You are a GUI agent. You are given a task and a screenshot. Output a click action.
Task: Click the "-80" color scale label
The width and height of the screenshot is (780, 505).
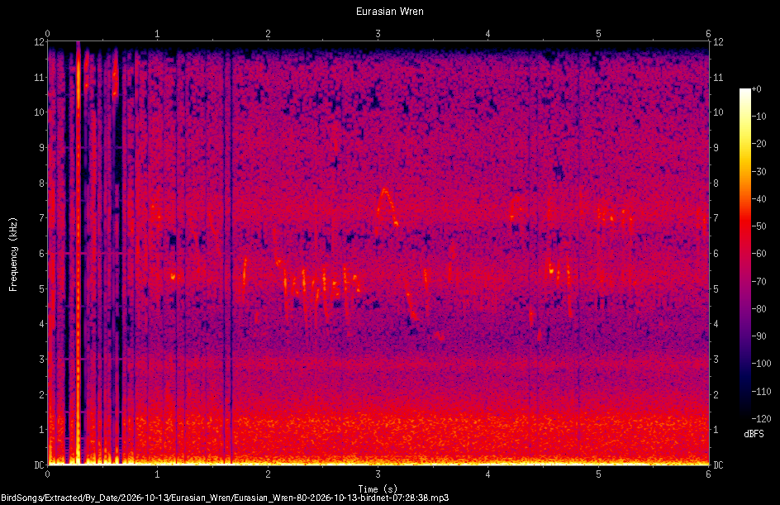[759, 309]
